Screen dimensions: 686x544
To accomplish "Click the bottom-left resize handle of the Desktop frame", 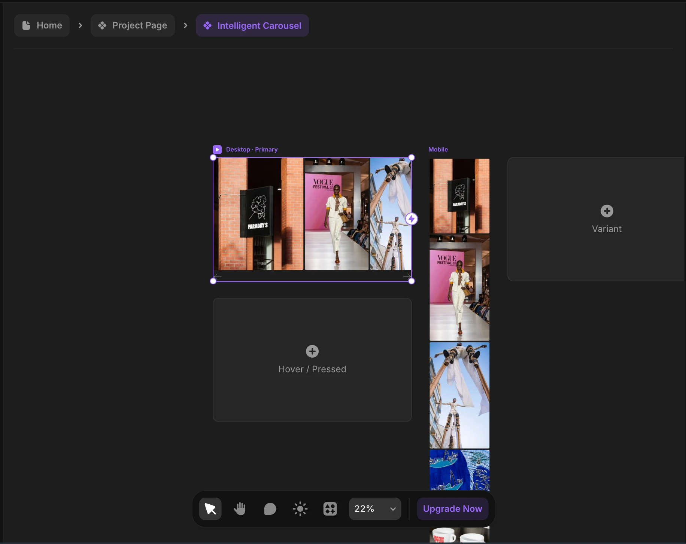I will tap(213, 281).
